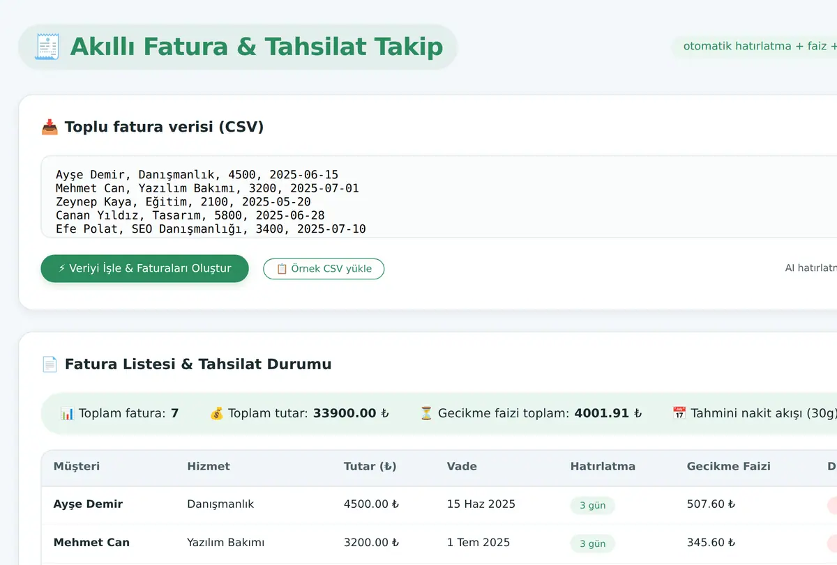Screen dimensions: 837x565
Task: Click the 345.60 ₺ late interest value
Action: pyautogui.click(x=711, y=542)
